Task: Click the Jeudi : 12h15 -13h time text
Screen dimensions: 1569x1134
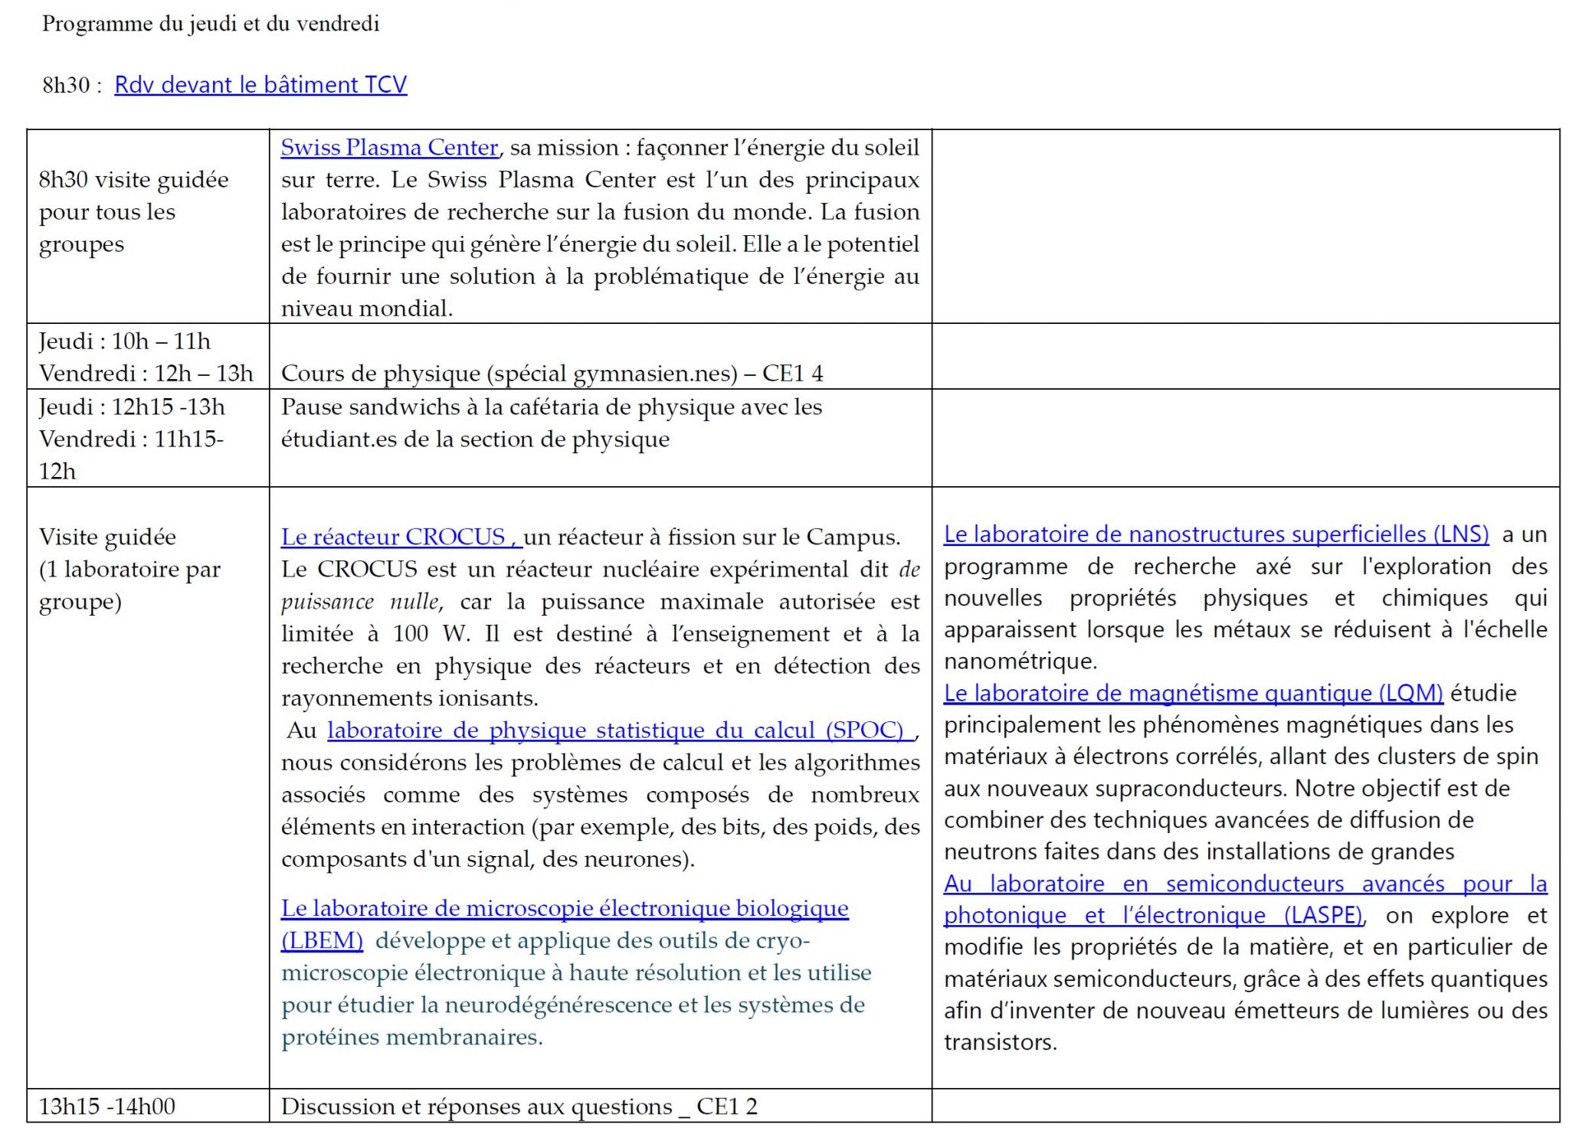Action: tap(132, 407)
